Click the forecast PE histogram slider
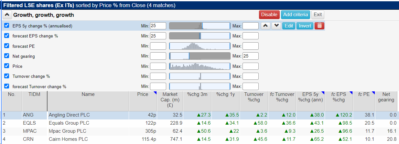The image size is (399, 144). click(x=199, y=46)
